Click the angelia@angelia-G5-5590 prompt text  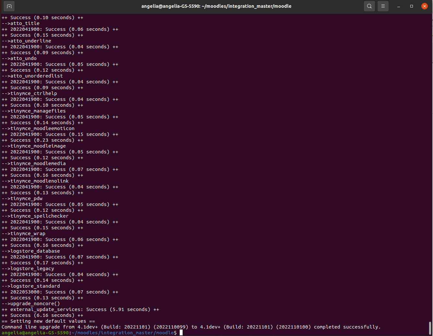click(35, 333)
